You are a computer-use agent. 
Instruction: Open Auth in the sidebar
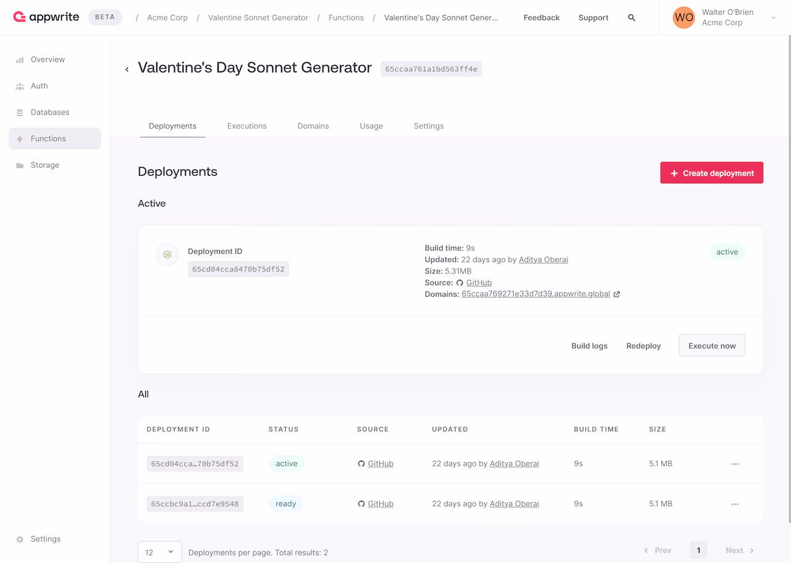pos(55,86)
